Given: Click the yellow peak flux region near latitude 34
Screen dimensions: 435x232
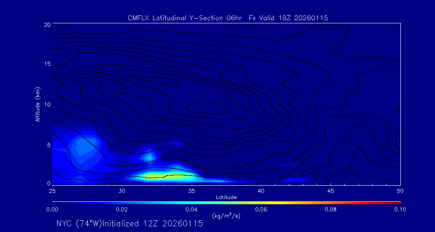Looking at the screenshot, I should 174,175.
